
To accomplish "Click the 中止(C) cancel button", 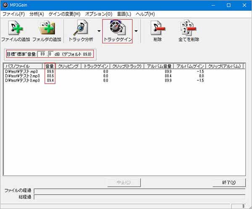I will 124,183.
